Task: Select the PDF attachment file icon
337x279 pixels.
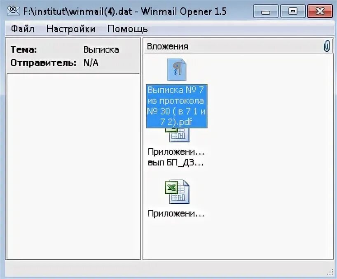Action: coord(177,70)
